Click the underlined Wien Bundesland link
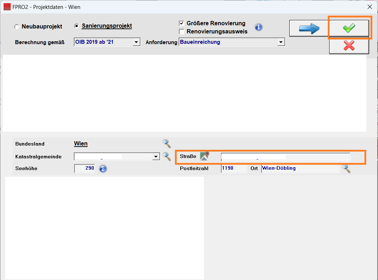Screen dimensions: 378x280 coord(81,143)
